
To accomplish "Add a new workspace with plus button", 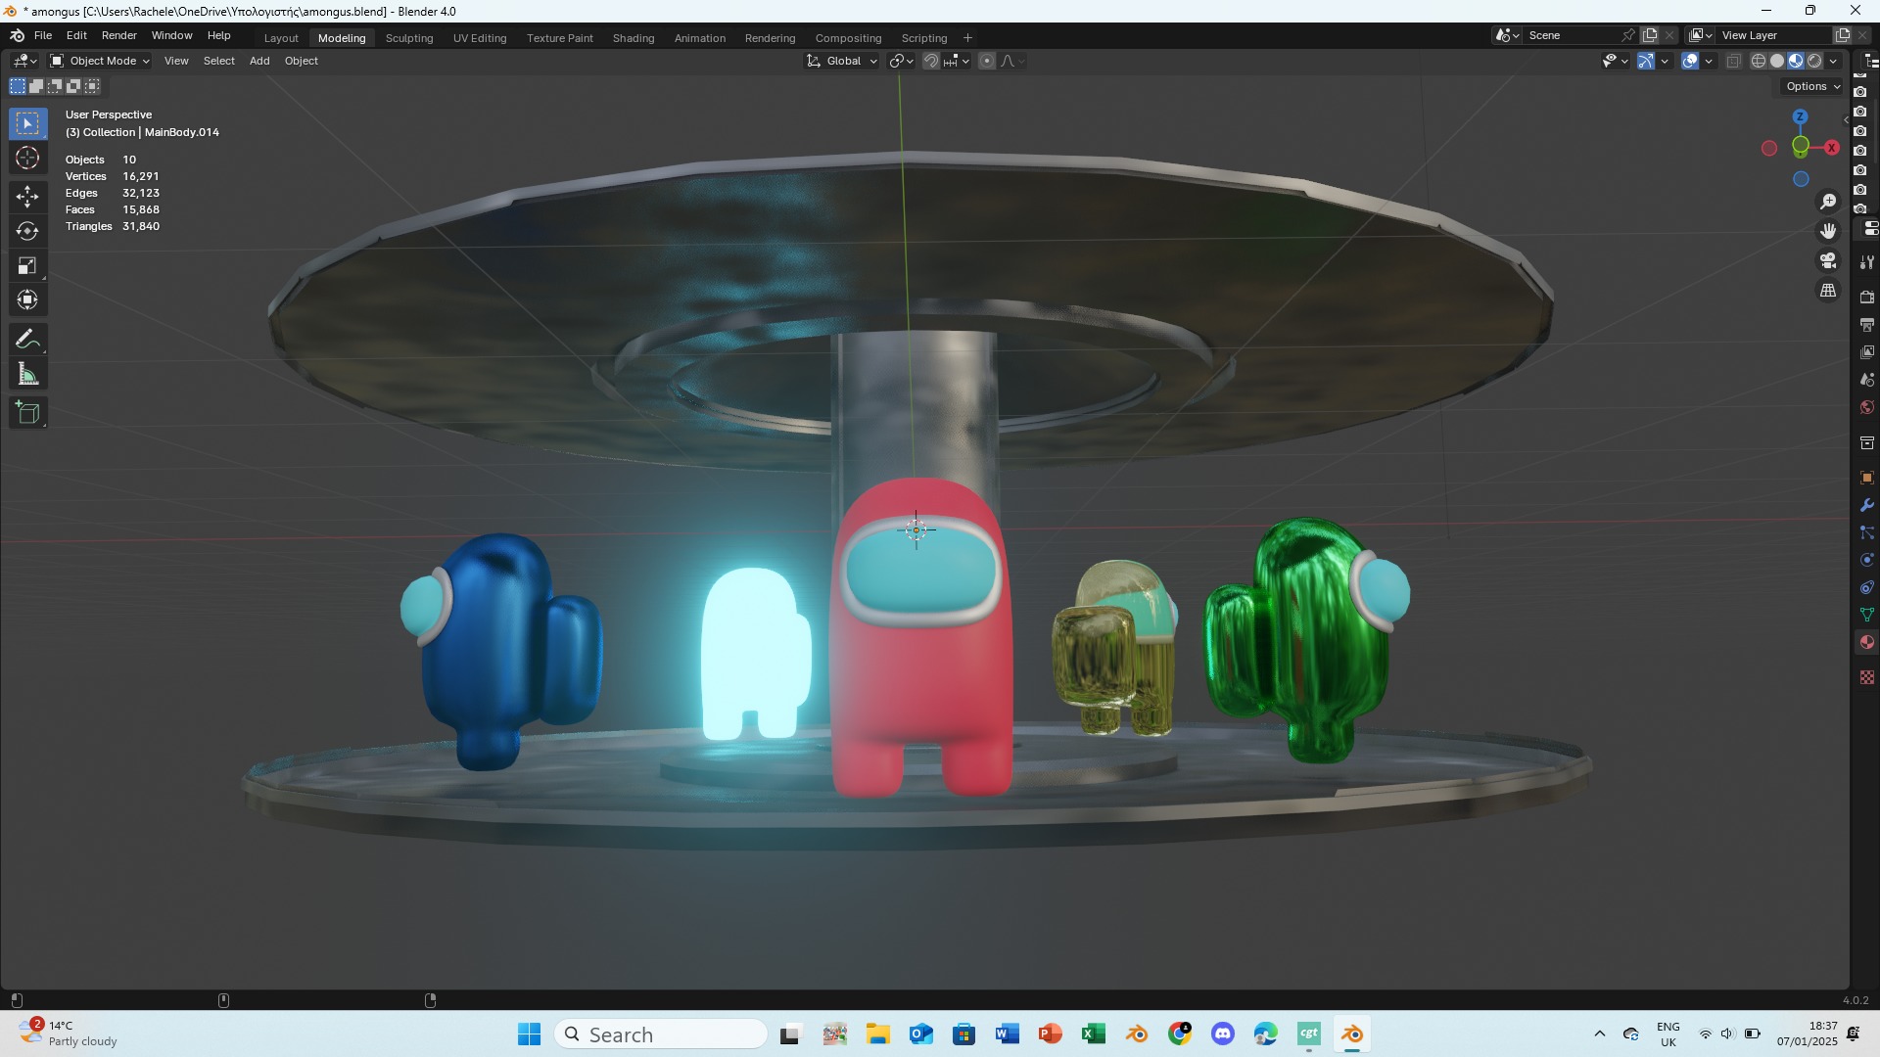I will tap(967, 38).
